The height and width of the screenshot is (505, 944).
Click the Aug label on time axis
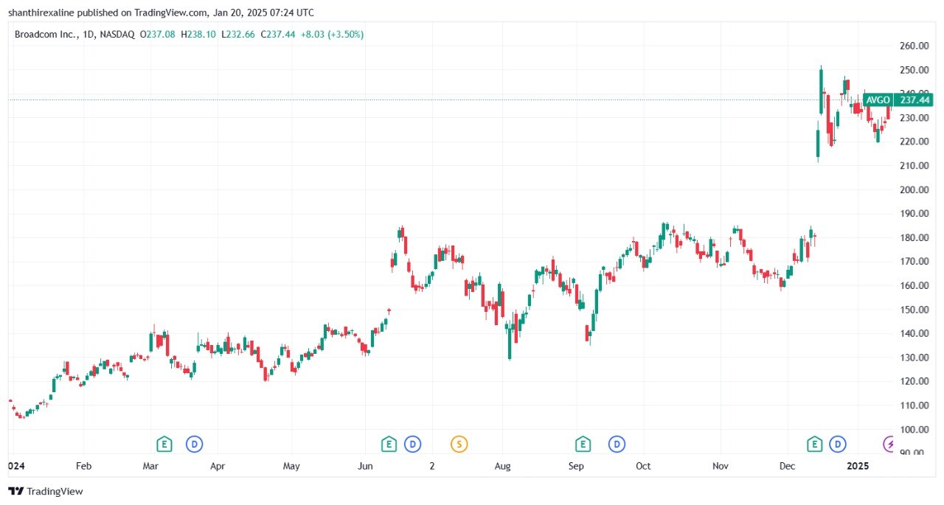coord(502,466)
